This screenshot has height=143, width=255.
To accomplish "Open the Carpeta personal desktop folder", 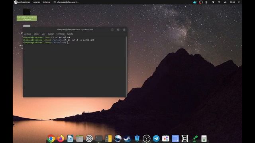I will tap(27, 15).
